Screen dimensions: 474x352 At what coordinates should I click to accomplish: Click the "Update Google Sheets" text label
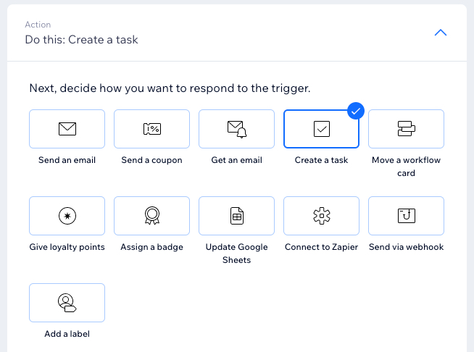(x=237, y=253)
